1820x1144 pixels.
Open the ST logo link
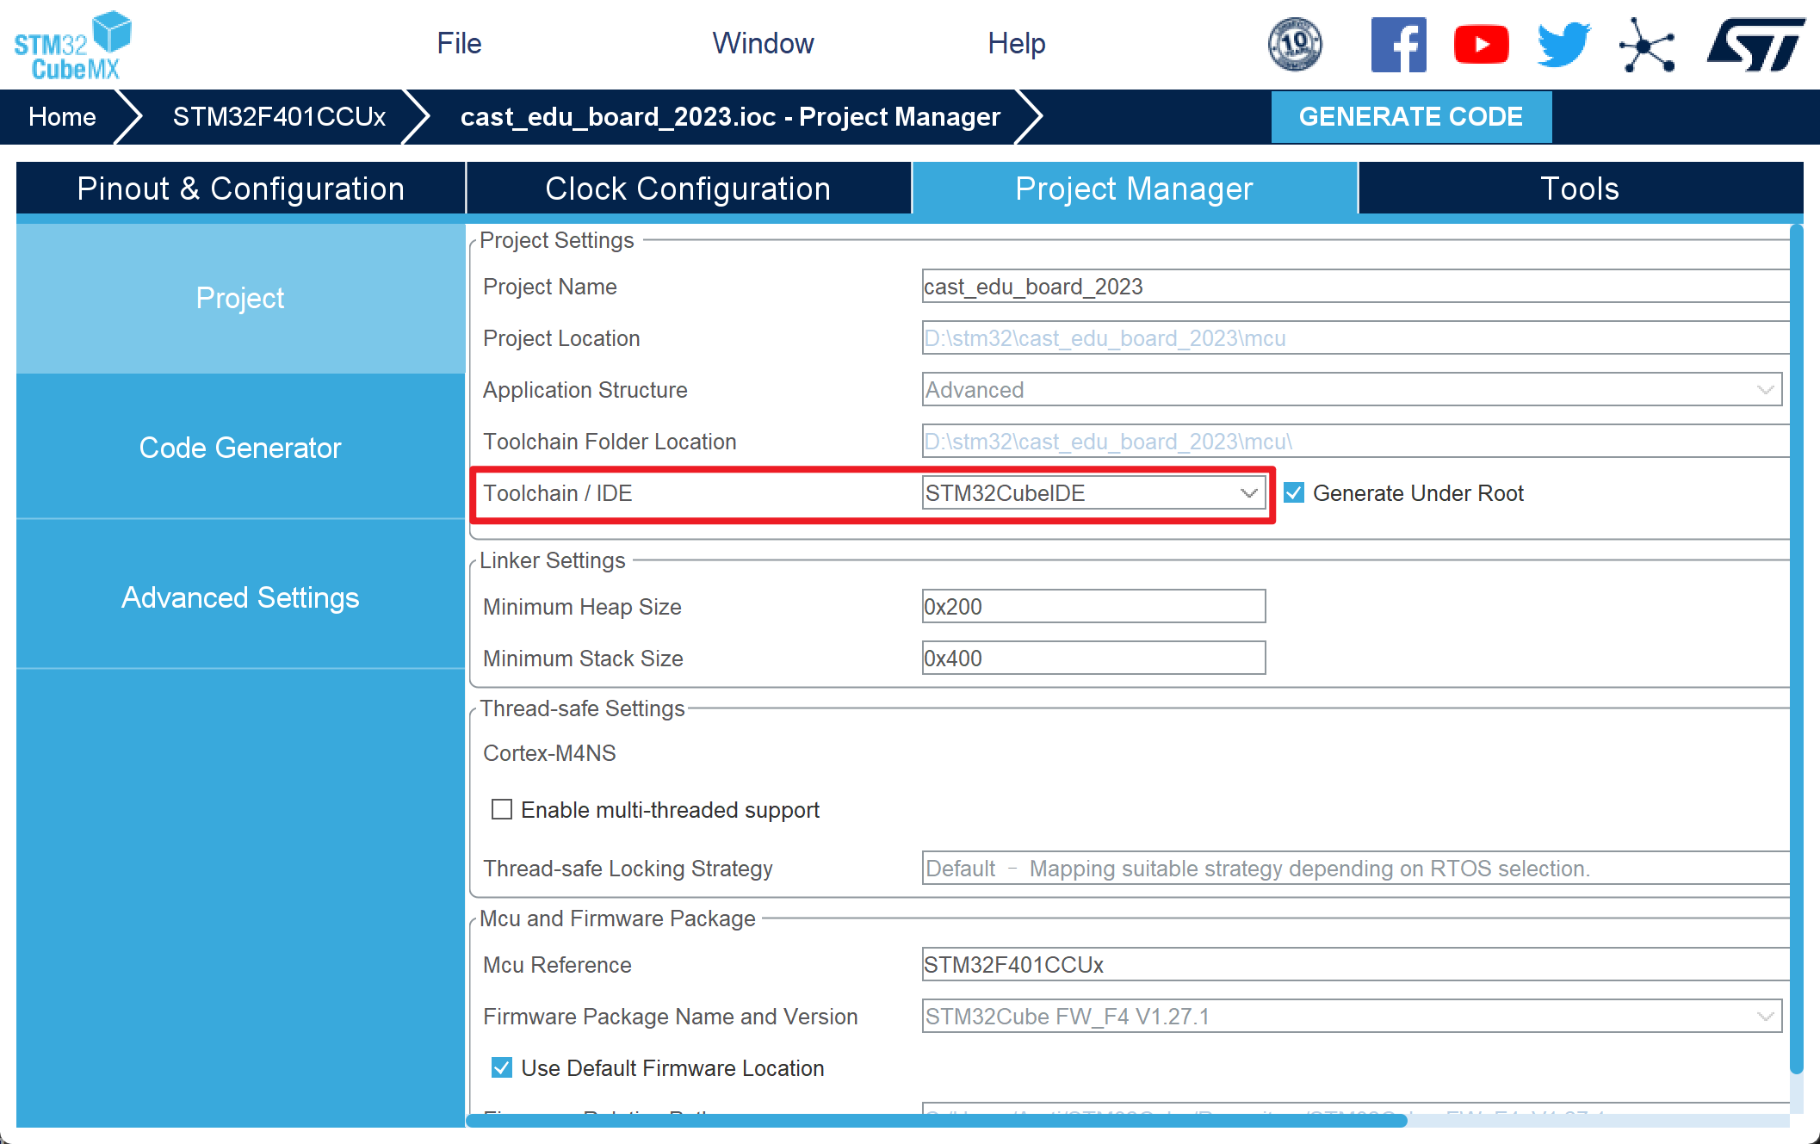[1755, 45]
